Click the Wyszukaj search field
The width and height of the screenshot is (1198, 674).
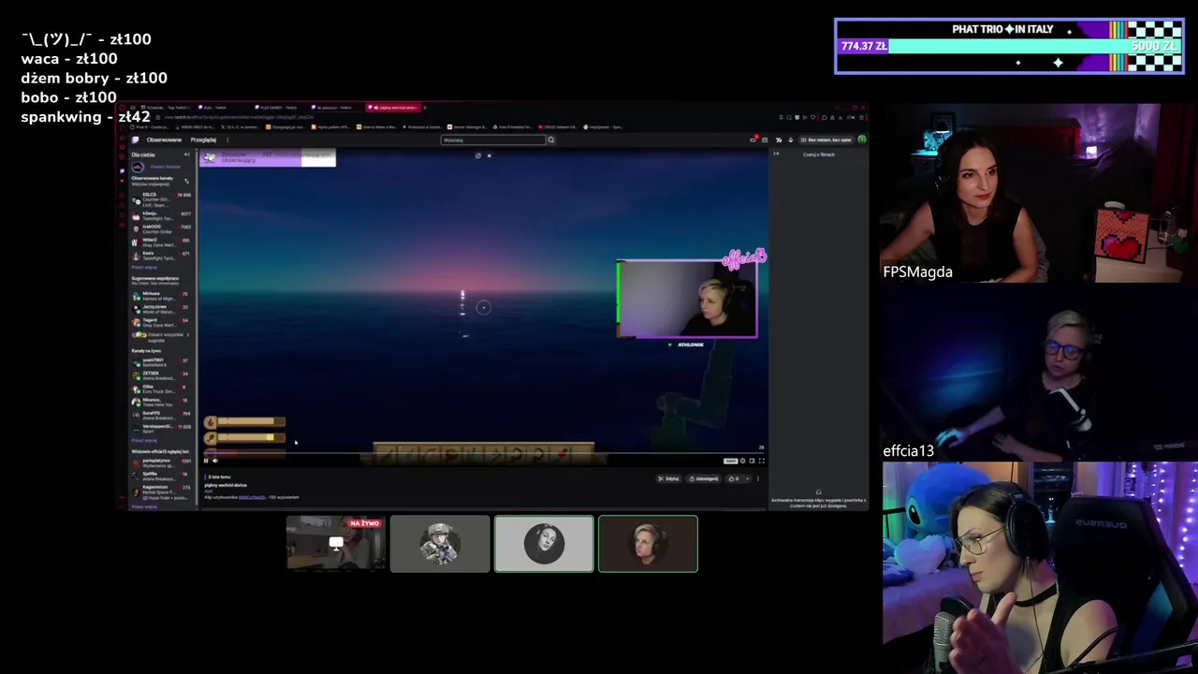[x=493, y=139]
